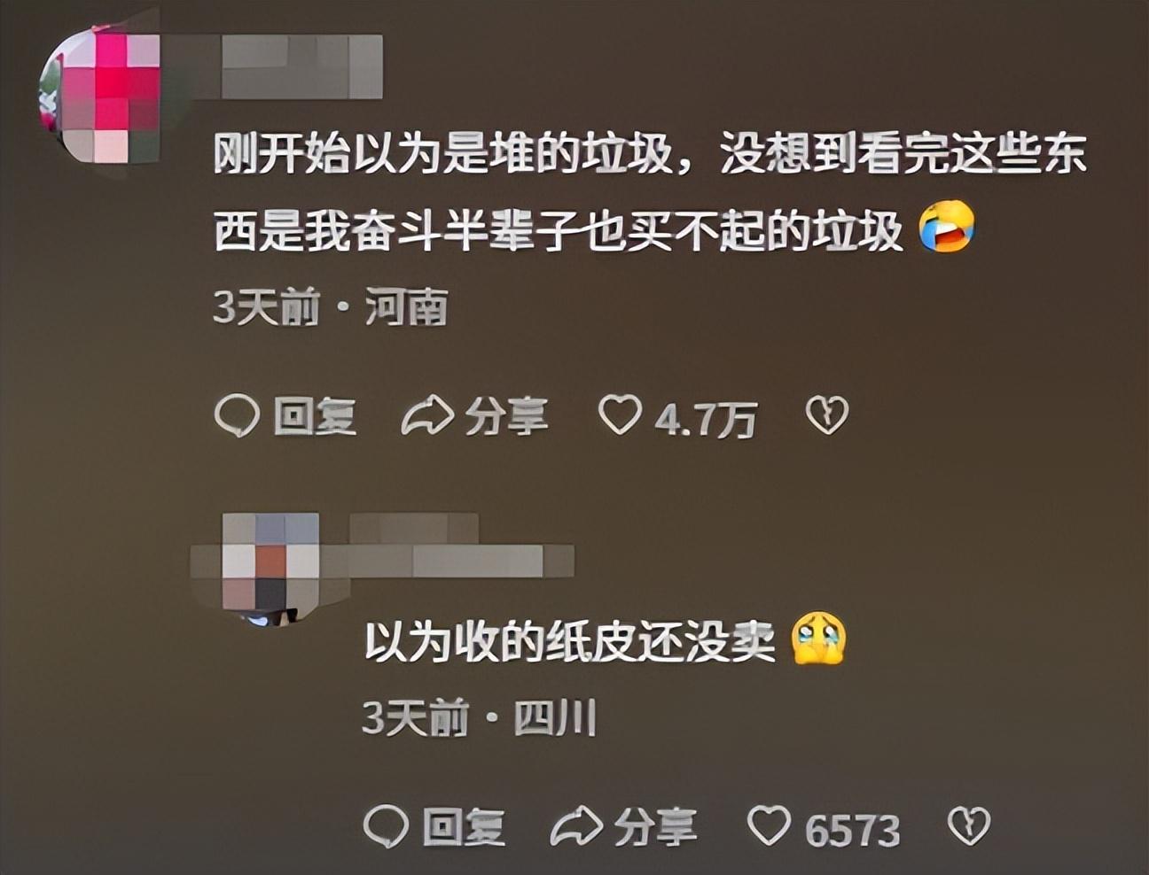Click the reply bubble icon on Sichuan comment
This screenshot has width=1149, height=875.
tap(387, 826)
